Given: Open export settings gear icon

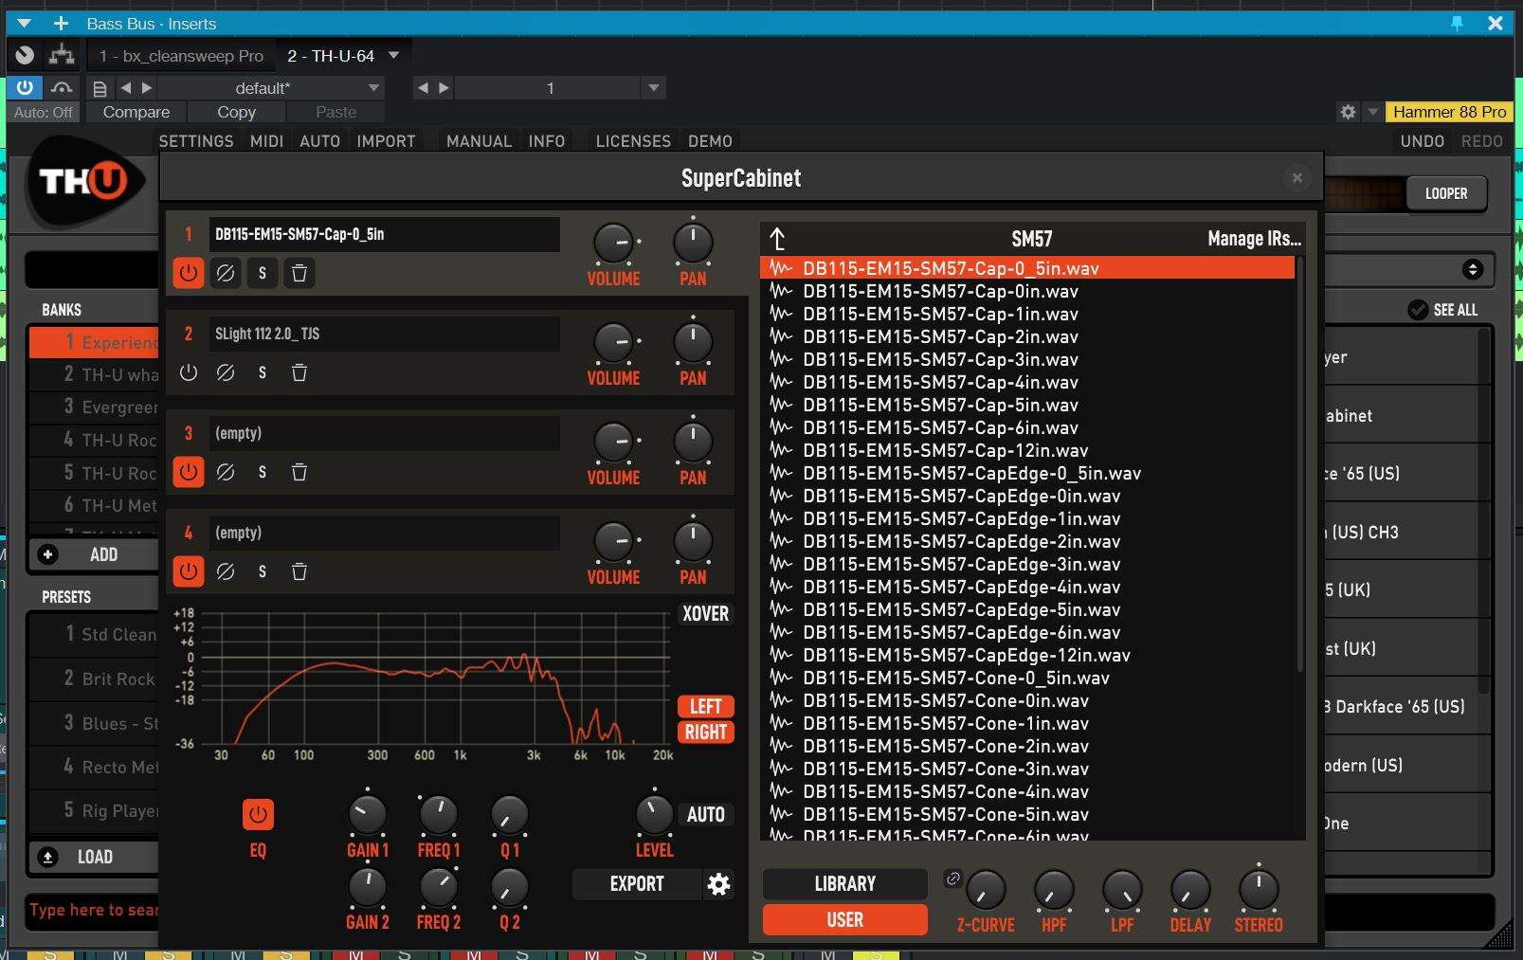Looking at the screenshot, I should 719,884.
